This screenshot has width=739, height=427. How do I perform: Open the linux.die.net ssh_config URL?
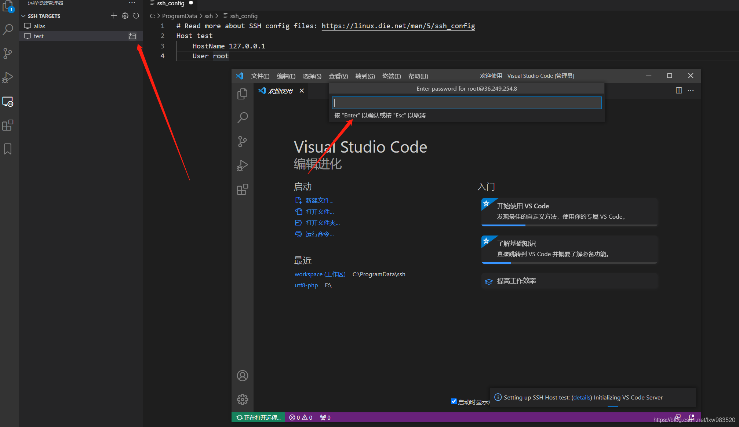point(398,26)
